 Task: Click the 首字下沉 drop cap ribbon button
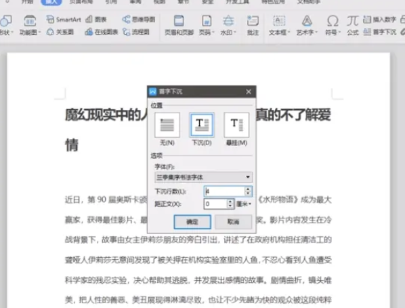pos(380,32)
